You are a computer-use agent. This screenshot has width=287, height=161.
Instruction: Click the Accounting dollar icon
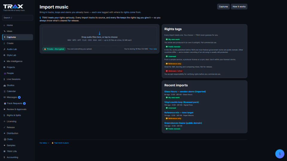click(4, 157)
